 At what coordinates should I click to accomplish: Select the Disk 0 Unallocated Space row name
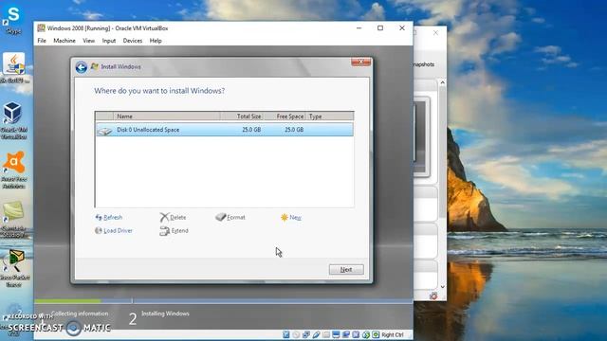pyautogui.click(x=148, y=130)
